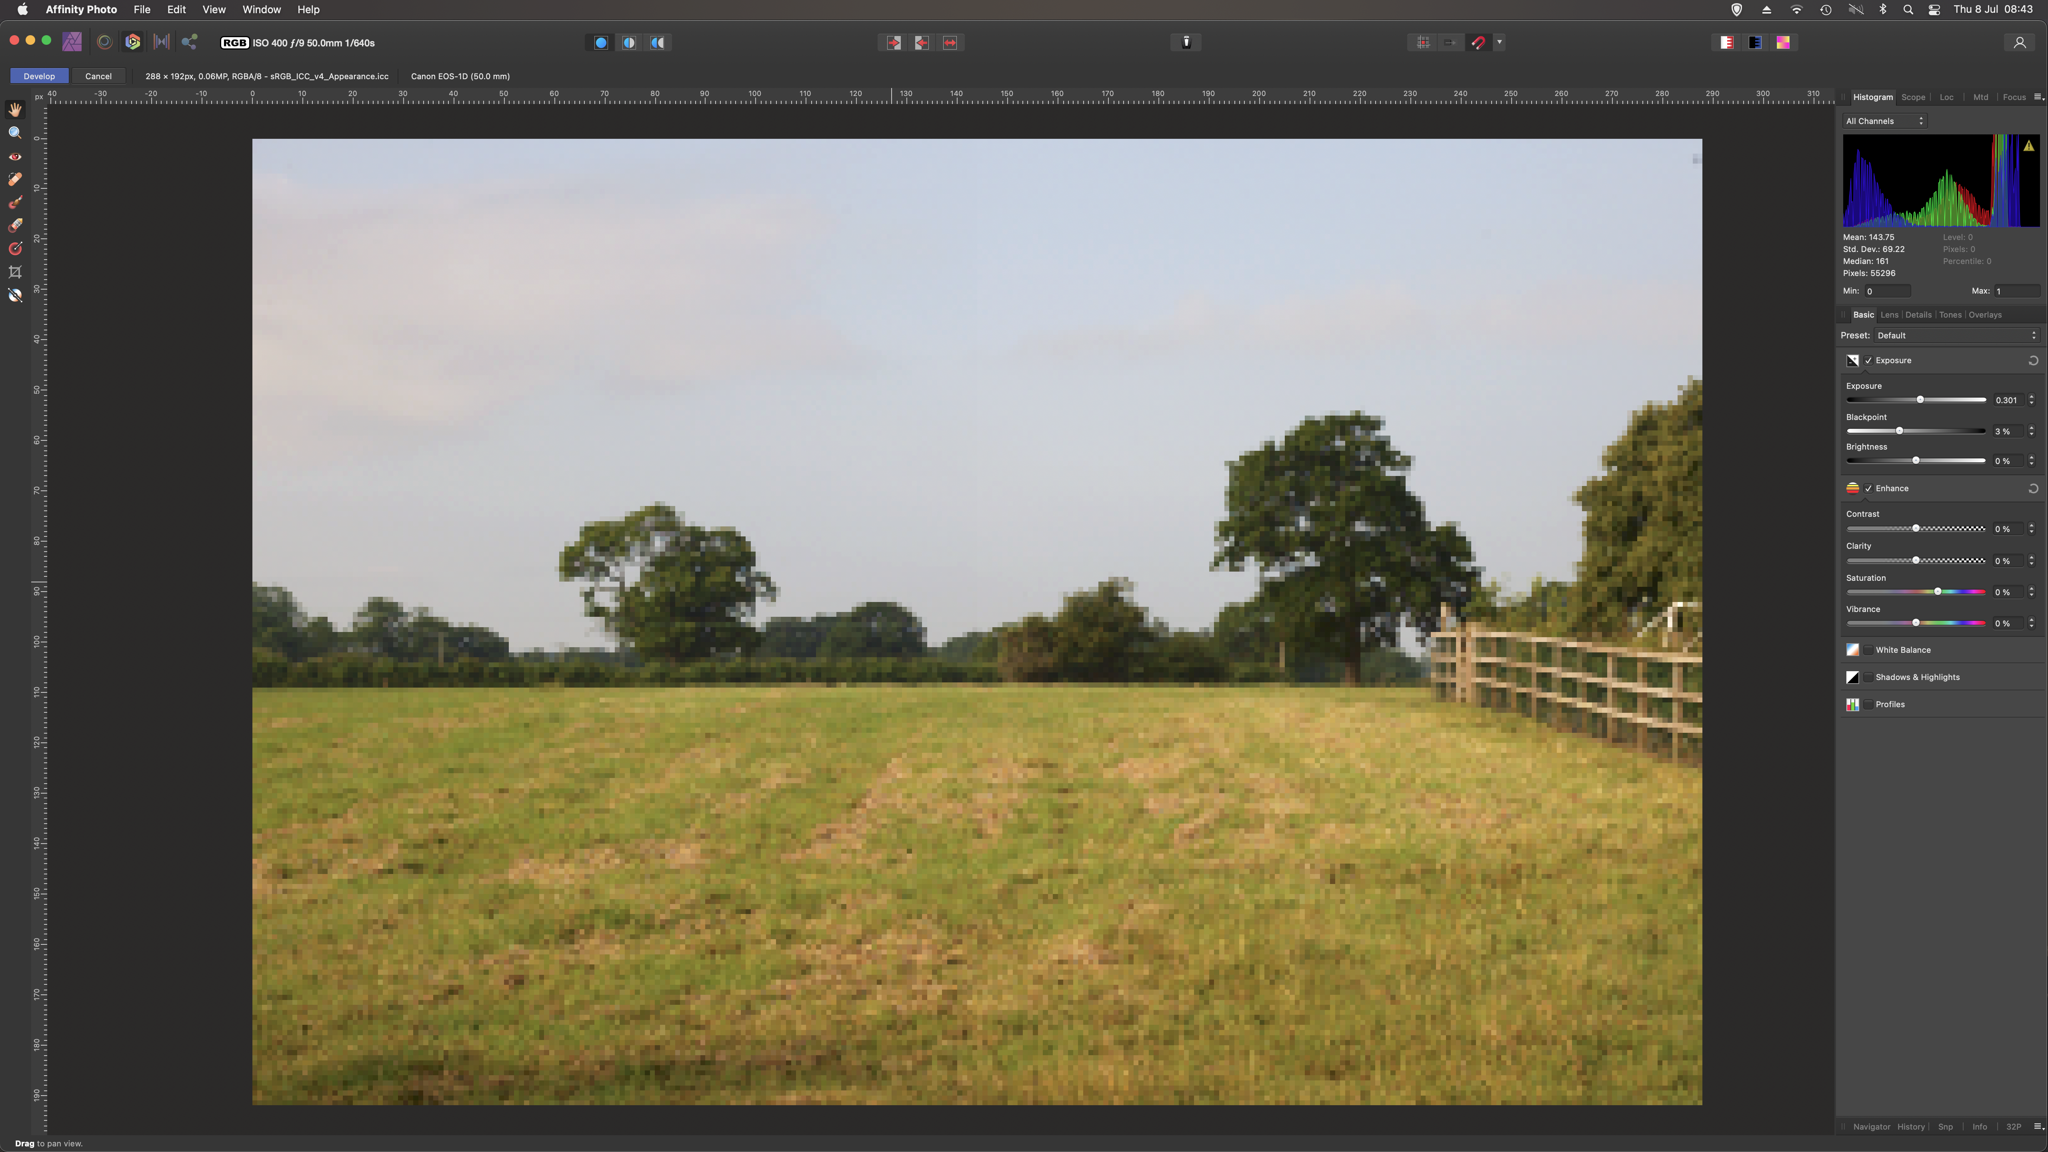Screen dimensions: 2048x1152
Task: Switch to the History tab at bottom
Action: point(1910,1126)
